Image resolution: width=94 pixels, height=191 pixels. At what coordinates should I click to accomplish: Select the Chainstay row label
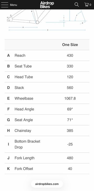pyautogui.click(x=23, y=131)
